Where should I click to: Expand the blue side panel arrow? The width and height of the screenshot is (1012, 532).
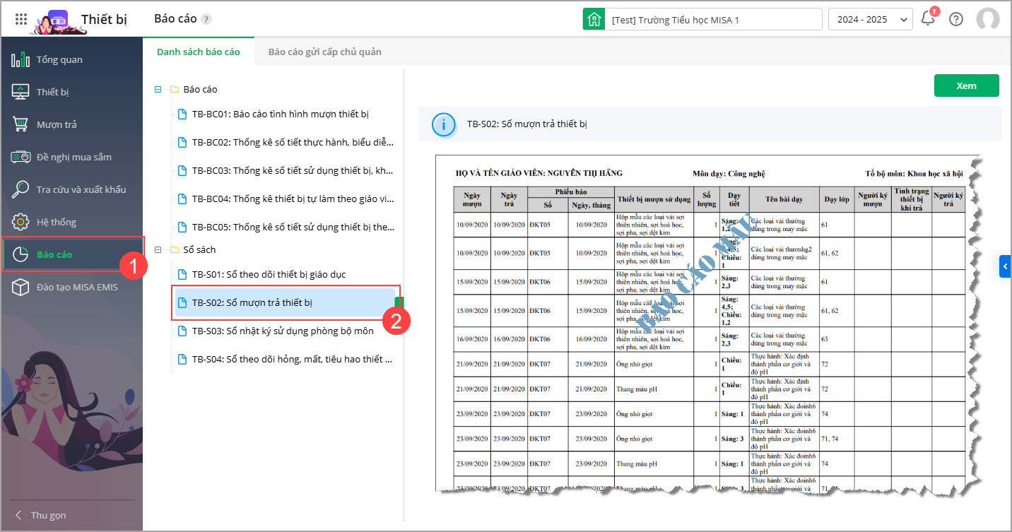click(1006, 266)
